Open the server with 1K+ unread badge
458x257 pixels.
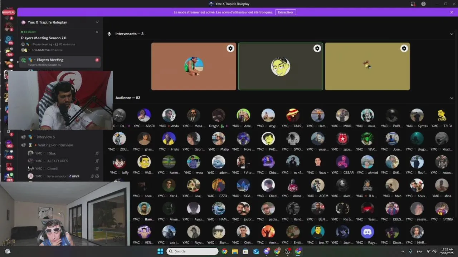(x=9, y=143)
